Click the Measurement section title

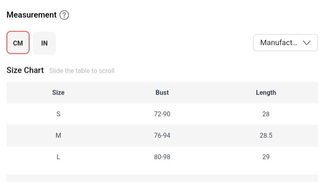[32, 15]
